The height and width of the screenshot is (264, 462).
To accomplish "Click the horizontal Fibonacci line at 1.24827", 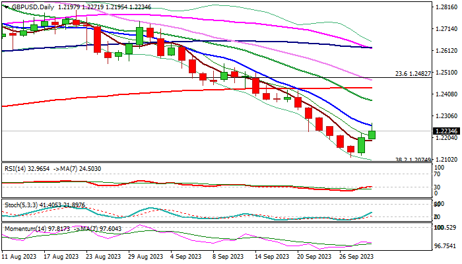I will 216,77.
